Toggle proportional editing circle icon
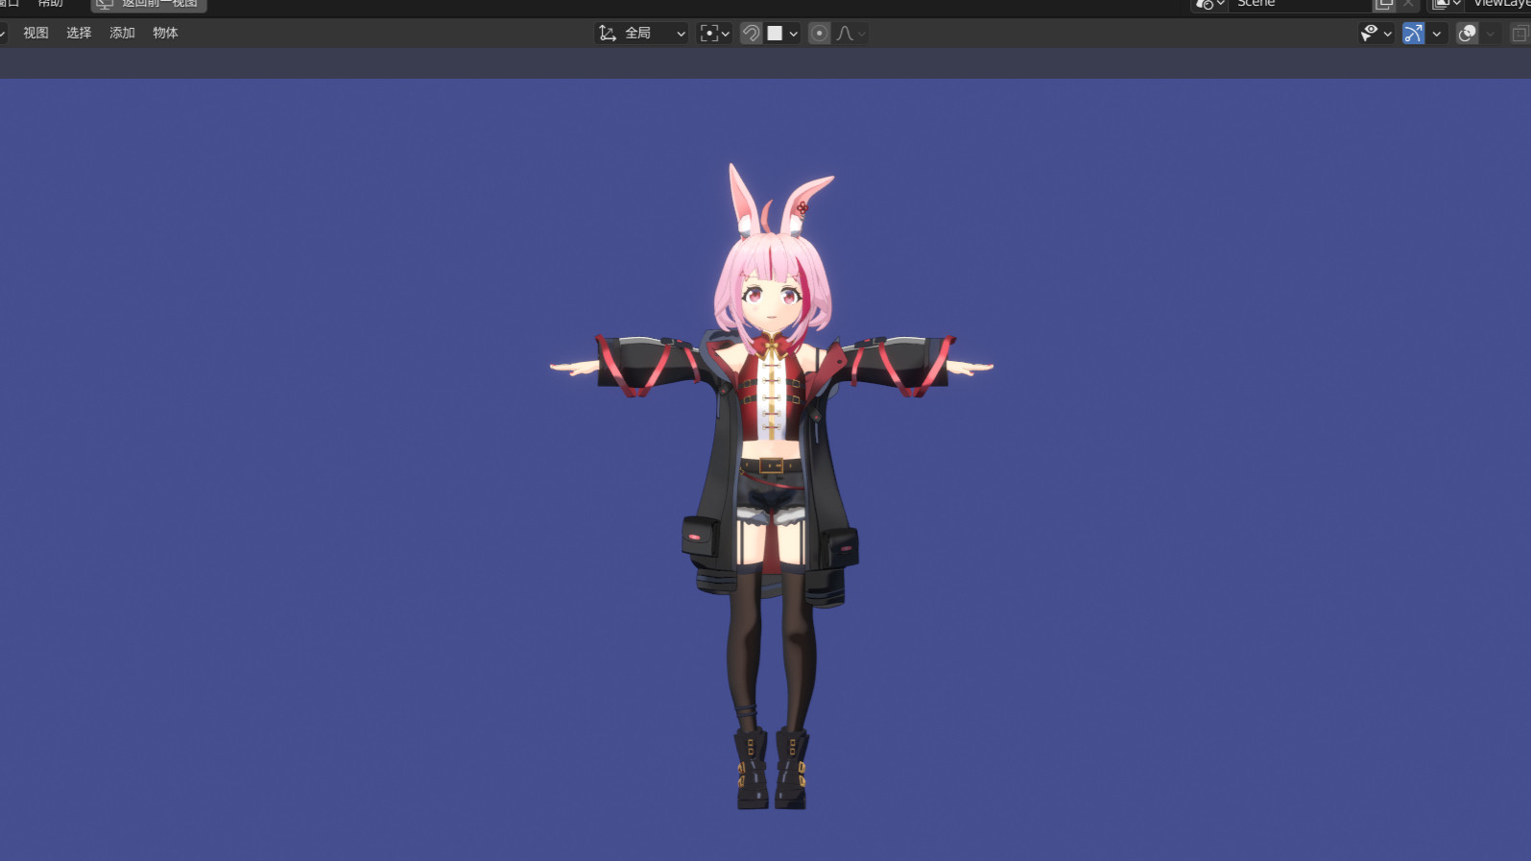The width and height of the screenshot is (1531, 861). click(819, 34)
